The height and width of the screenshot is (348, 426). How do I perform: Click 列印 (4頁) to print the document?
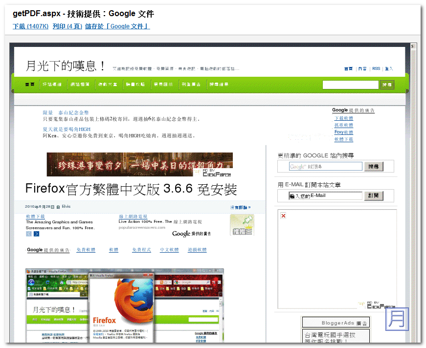point(67,26)
